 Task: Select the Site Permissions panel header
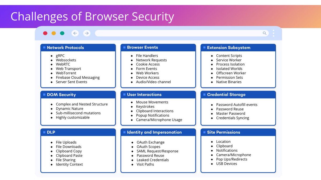(x=223, y=132)
